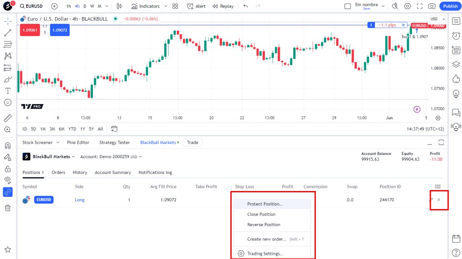Open favorites star at sidebar bottom
462x259 pixels.
(x=8, y=250)
